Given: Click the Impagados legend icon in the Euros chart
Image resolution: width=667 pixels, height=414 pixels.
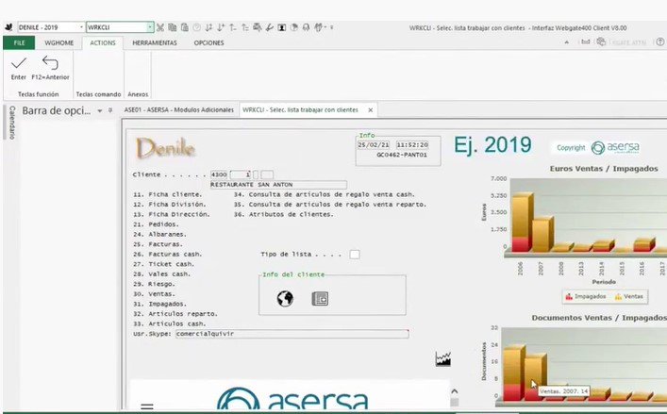Looking at the screenshot, I should pos(569,297).
